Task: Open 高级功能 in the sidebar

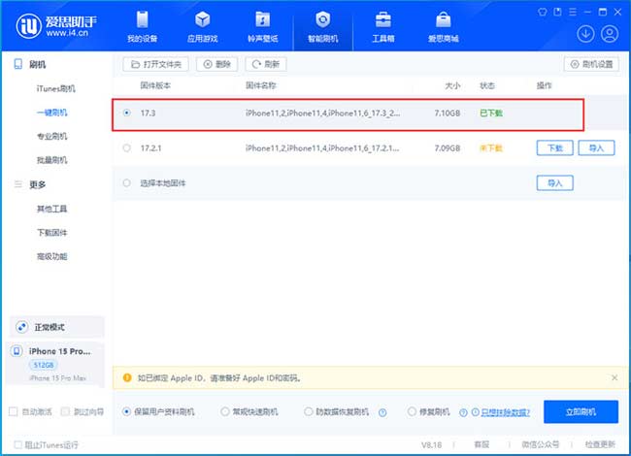Action: (52, 256)
